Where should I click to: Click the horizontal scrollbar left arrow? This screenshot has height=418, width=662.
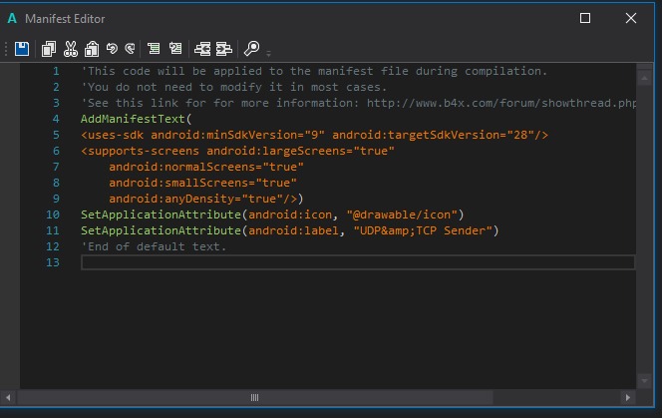pos(8,398)
